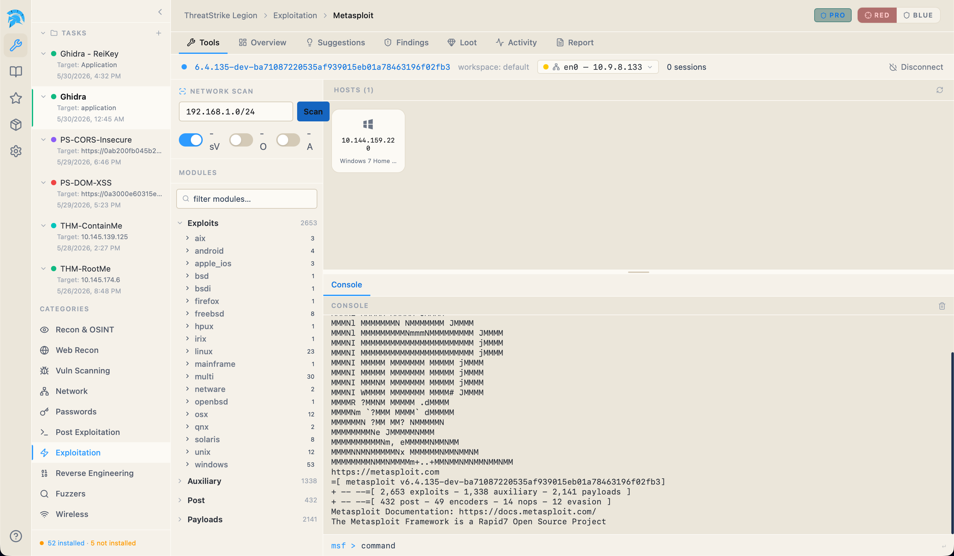
Task: Switch to the Tools tab
Action: coord(203,42)
